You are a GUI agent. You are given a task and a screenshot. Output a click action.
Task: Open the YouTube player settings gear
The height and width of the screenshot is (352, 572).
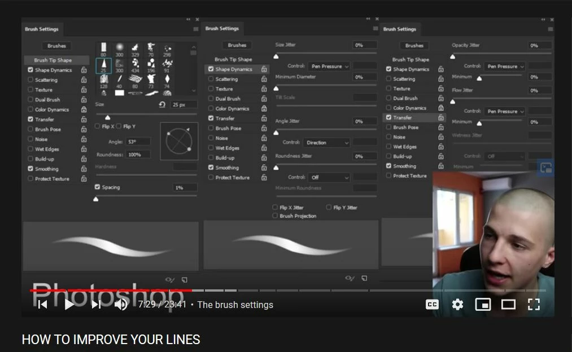click(x=457, y=304)
